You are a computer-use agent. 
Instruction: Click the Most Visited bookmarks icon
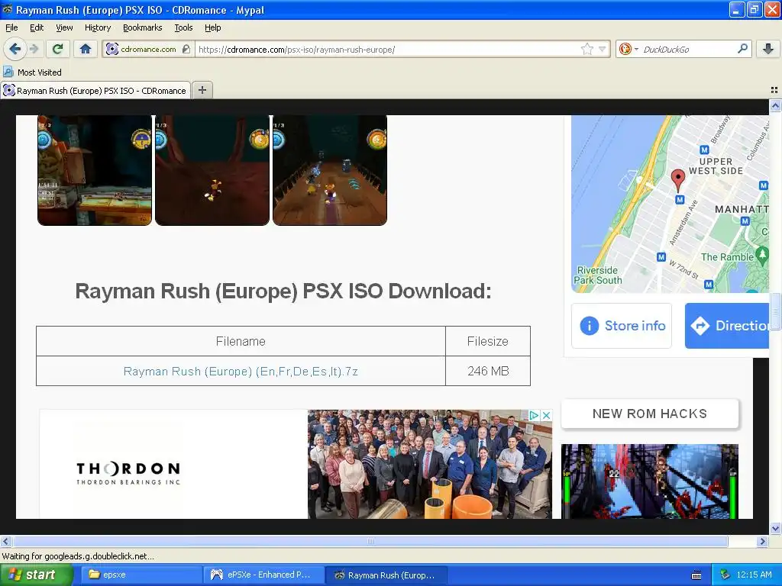click(8, 72)
